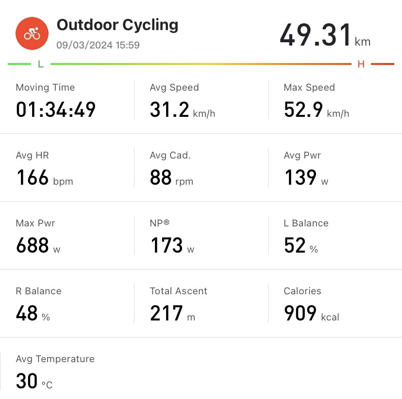Open the Moving Time 01:34:49 stat

tap(67, 100)
